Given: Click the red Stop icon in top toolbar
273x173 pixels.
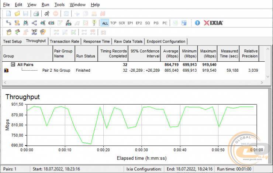Looking at the screenshot, I should [x=56, y=14].
